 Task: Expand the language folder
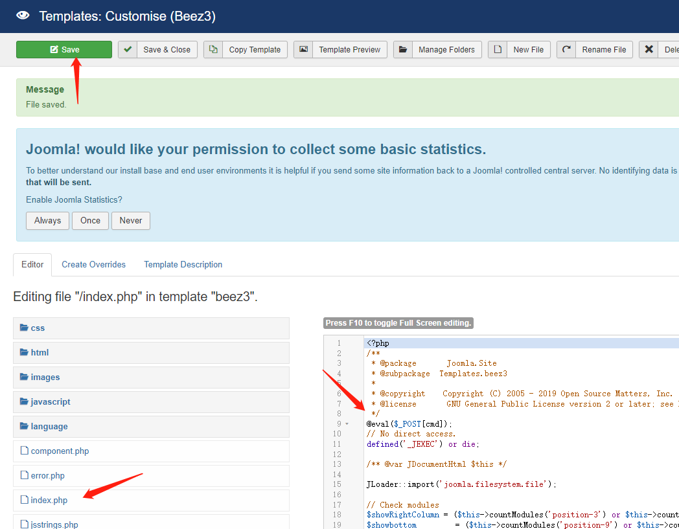pos(151,427)
